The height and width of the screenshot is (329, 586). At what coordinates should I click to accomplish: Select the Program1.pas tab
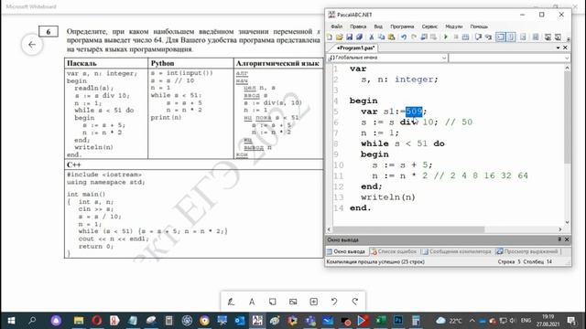click(x=355, y=48)
